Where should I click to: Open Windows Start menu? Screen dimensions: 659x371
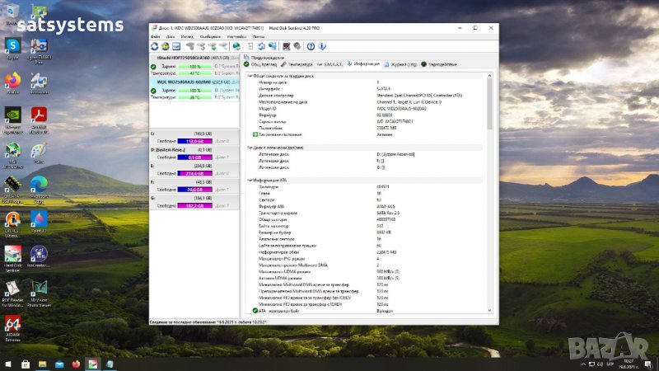coord(8,363)
